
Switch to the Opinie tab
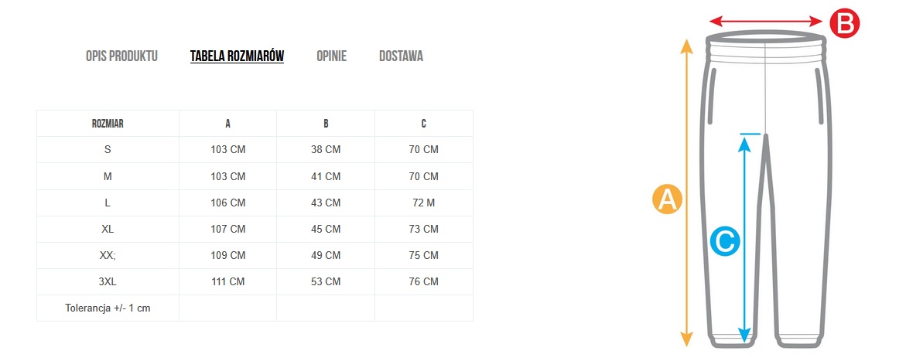[331, 56]
